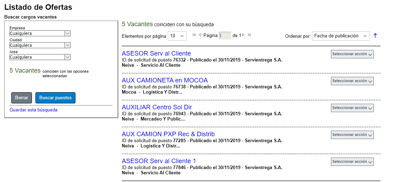Click the Página number input field

(x=225, y=36)
